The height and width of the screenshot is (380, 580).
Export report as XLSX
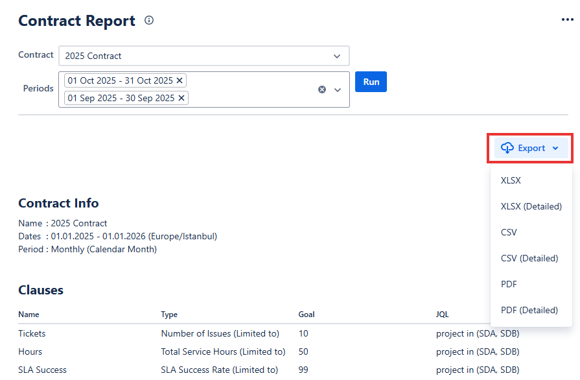[x=511, y=181]
